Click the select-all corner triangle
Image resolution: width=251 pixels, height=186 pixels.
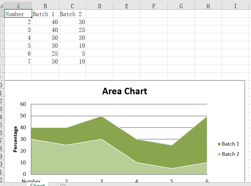2,6
